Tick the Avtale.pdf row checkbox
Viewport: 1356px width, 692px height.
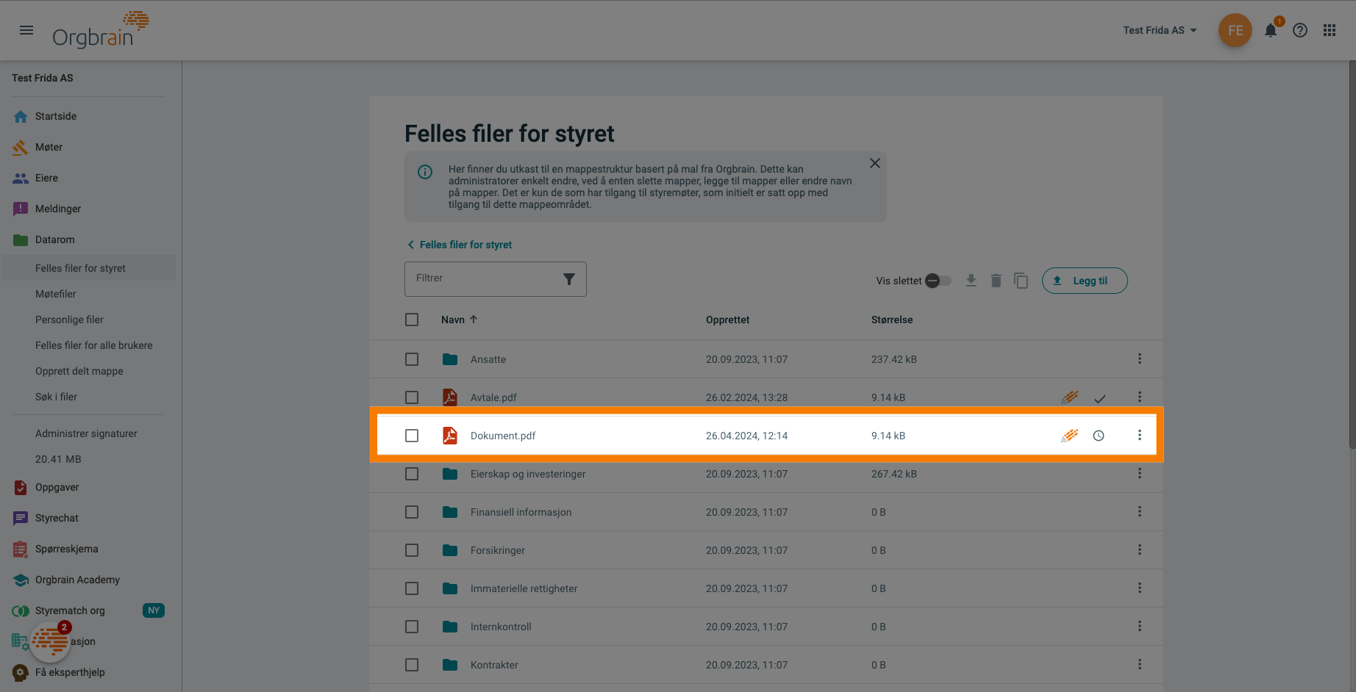[x=412, y=397]
